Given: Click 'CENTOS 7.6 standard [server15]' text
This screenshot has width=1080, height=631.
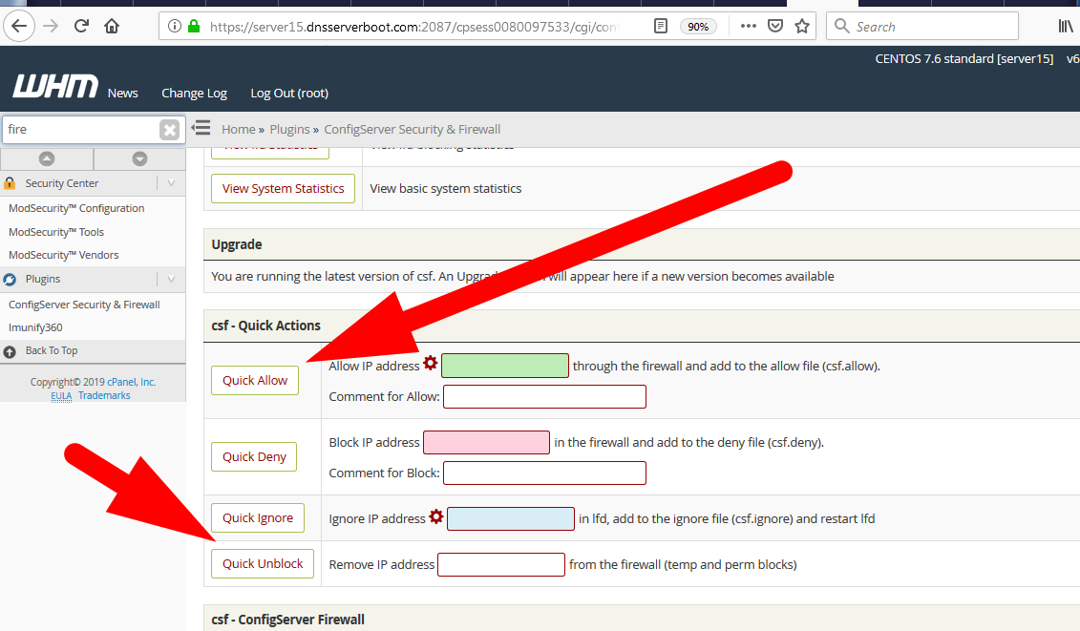Looking at the screenshot, I should point(964,59).
